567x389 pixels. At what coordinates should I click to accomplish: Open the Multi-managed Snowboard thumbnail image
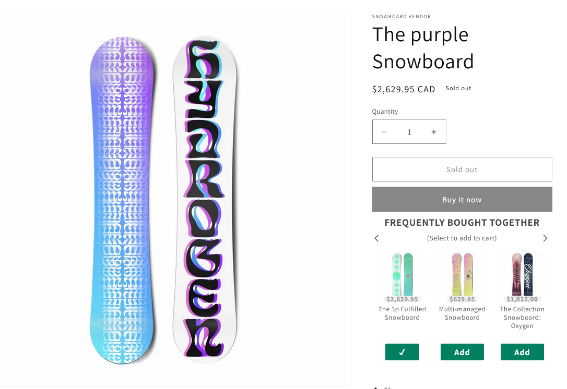[462, 273]
